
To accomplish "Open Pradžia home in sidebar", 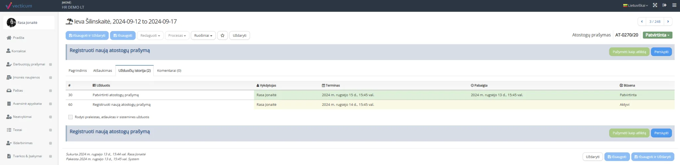I will coord(18,38).
